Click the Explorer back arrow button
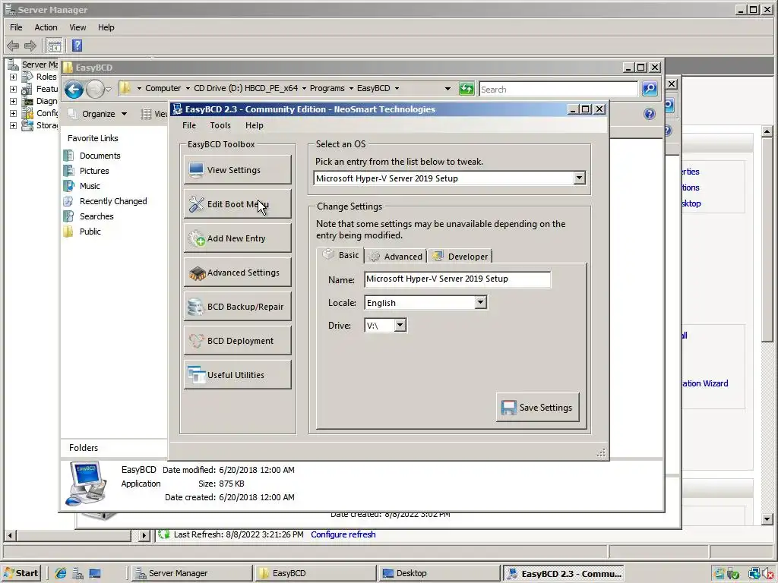The width and height of the screenshot is (778, 583). pos(74,90)
